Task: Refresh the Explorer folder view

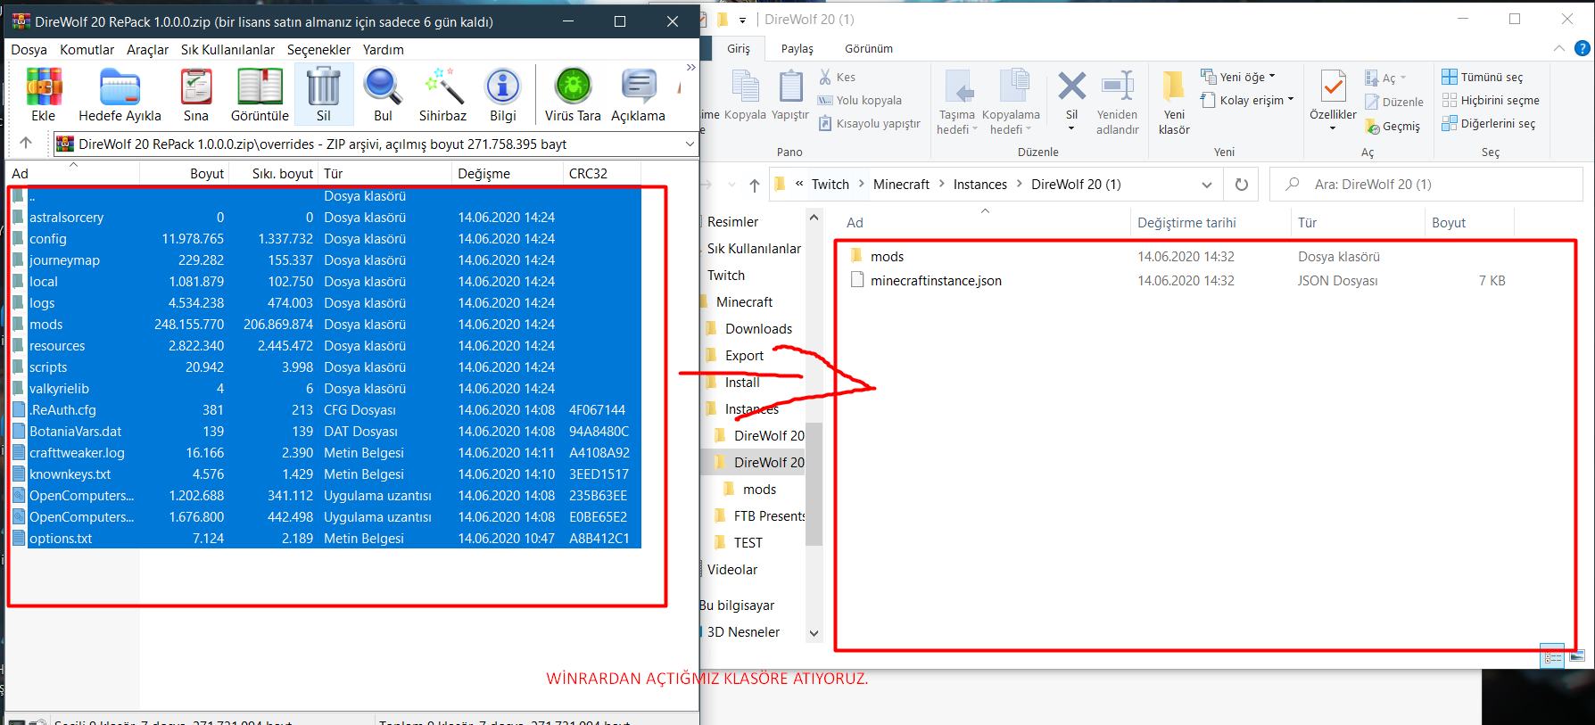Action: pos(1241,185)
